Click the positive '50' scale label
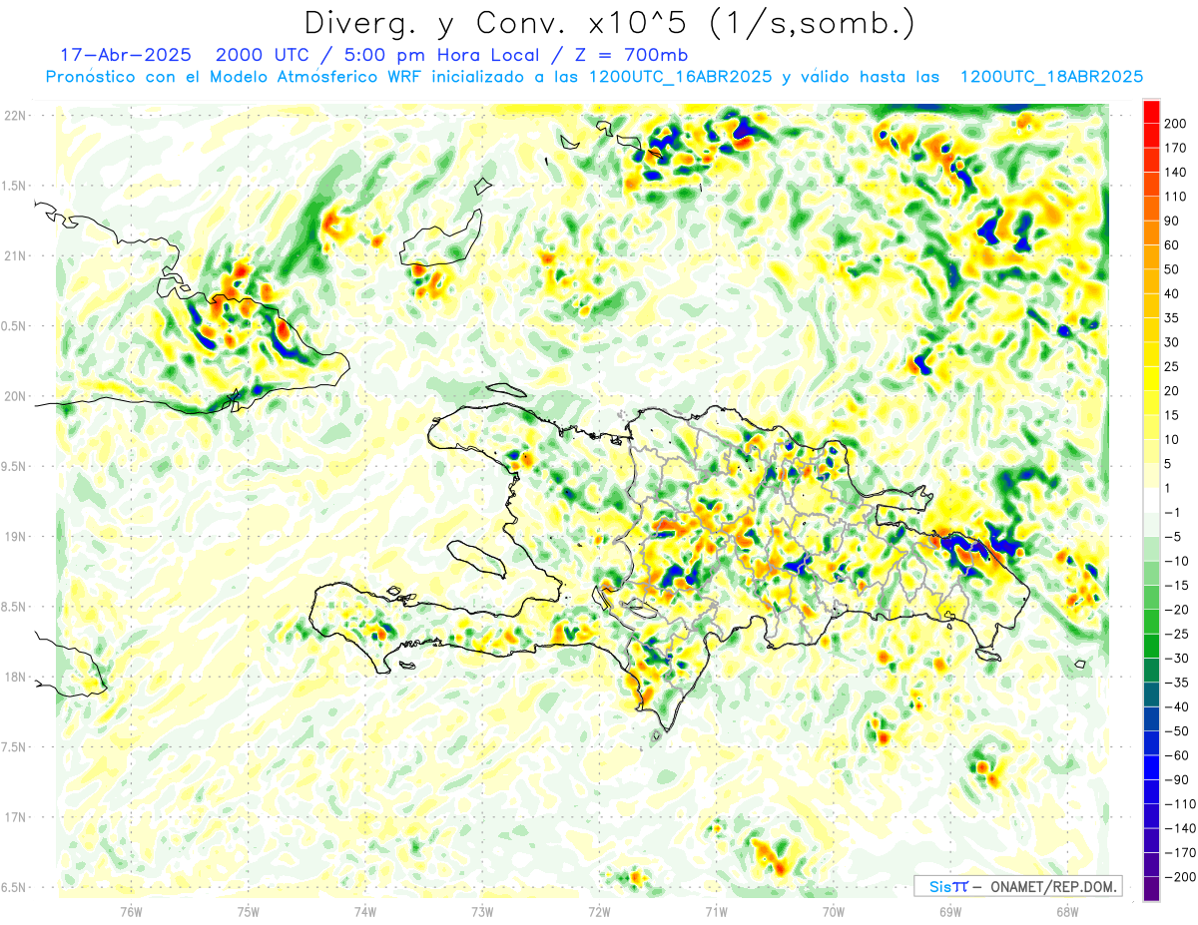Image resolution: width=1198 pixels, height=925 pixels. point(1173,269)
